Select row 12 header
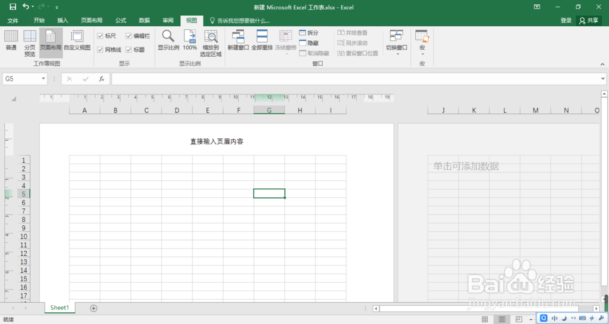The image size is (609, 324). [23, 253]
